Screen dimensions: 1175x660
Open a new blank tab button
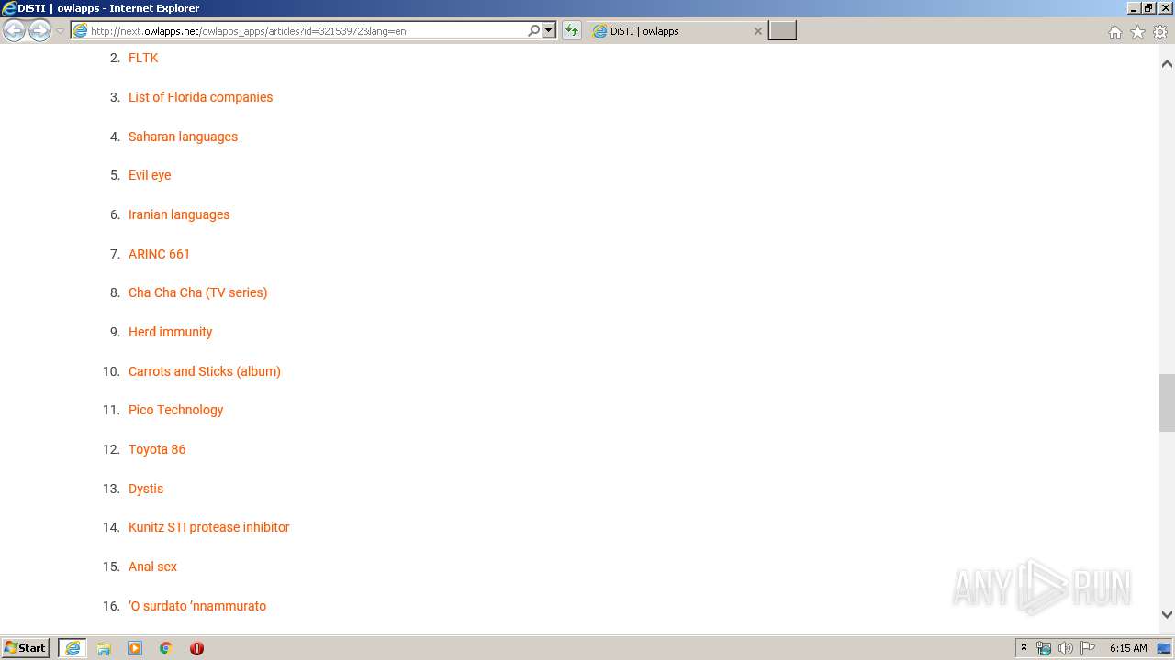point(782,31)
